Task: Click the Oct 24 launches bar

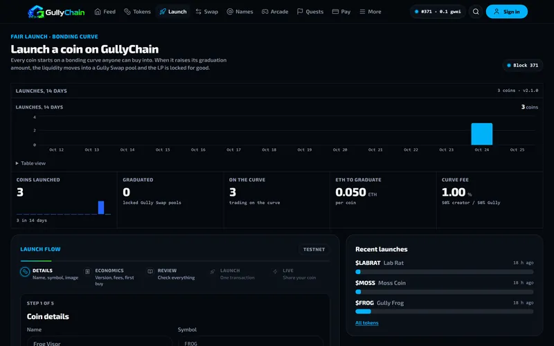Action: pos(481,134)
